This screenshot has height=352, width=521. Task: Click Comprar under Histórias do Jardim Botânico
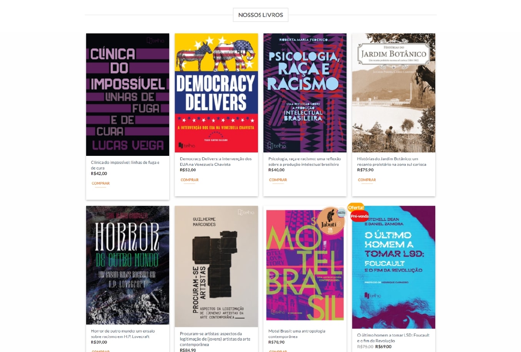click(367, 180)
